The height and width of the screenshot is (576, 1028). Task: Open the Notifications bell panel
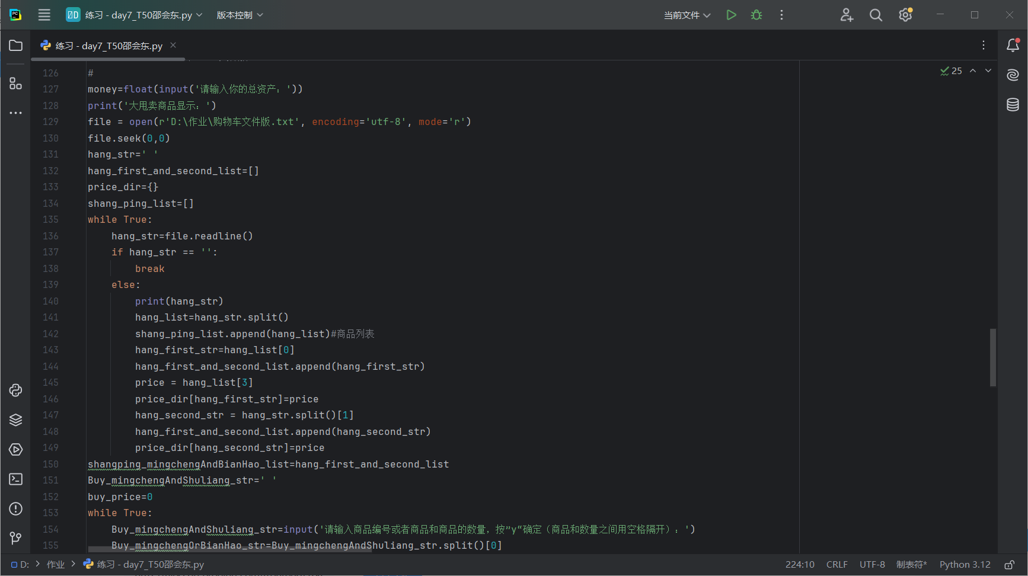point(1013,46)
